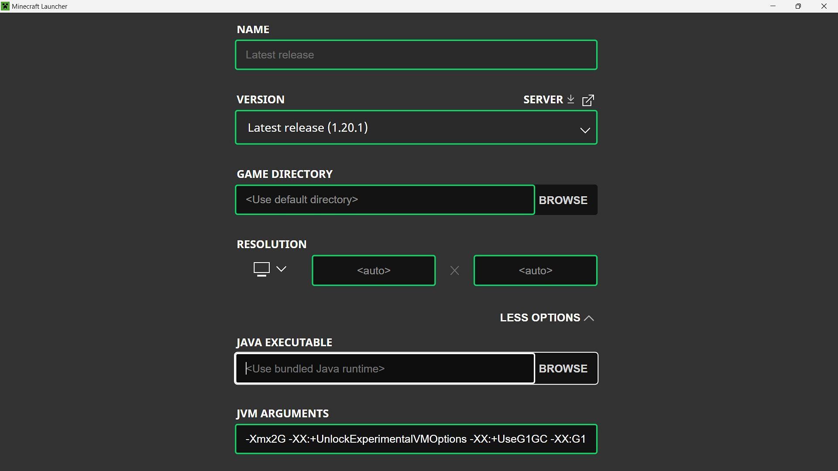838x471 pixels.
Task: Click the restore window button
Action: click(x=798, y=7)
